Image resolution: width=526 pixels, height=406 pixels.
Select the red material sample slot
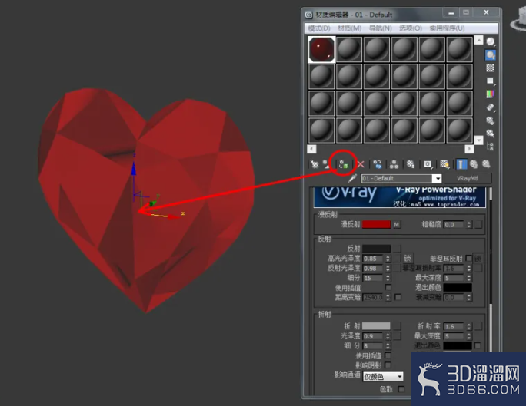tap(321, 50)
